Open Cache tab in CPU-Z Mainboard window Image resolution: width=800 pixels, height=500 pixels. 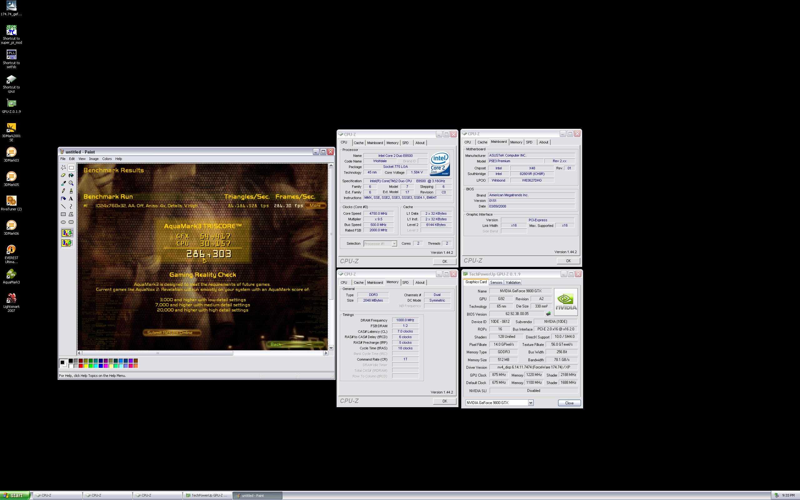click(482, 142)
